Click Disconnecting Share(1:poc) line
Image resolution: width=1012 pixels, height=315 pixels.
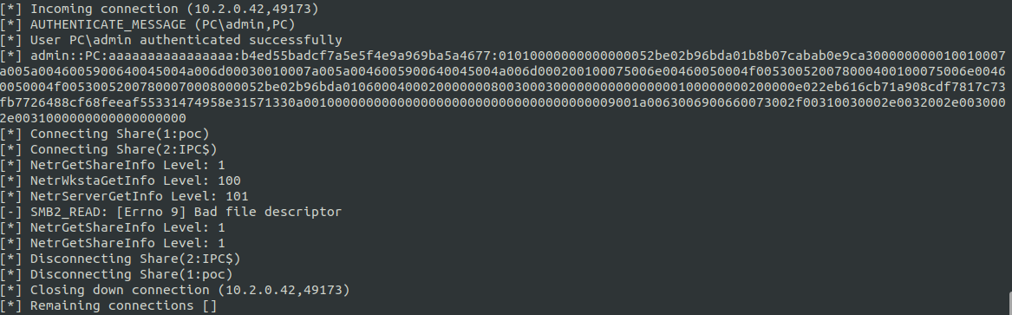[x=116, y=273]
